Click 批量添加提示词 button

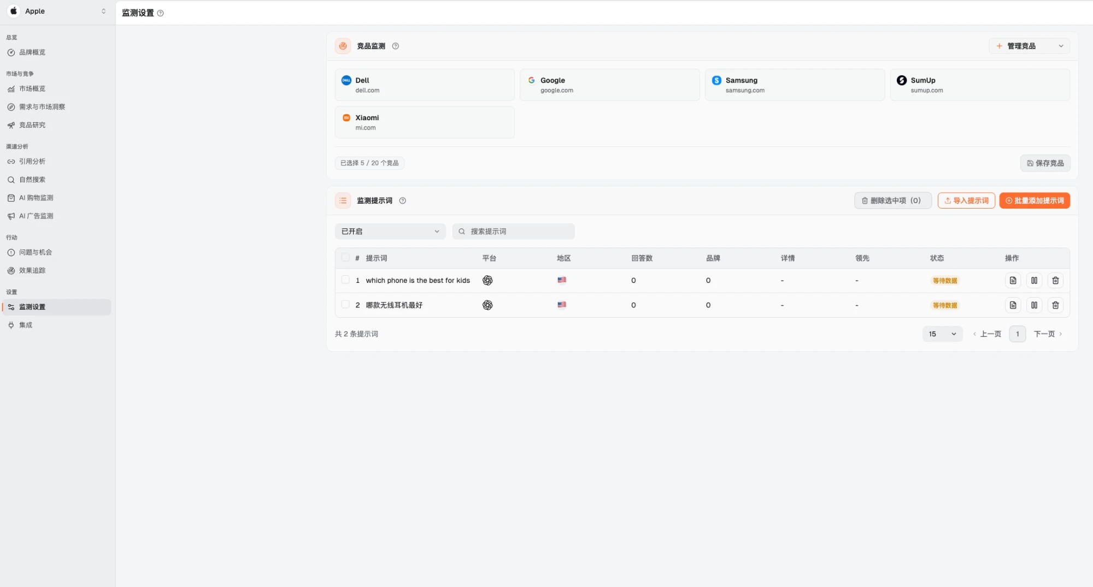[x=1035, y=200]
